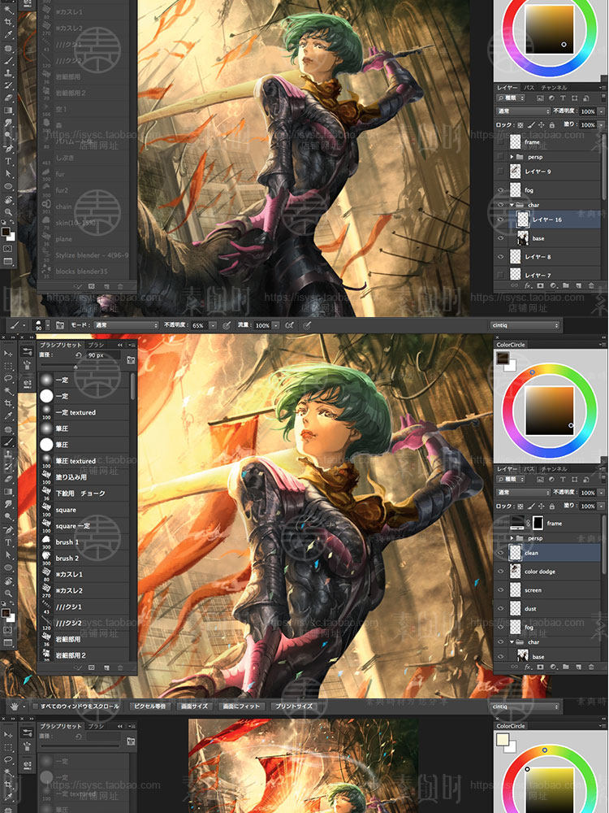Hide the 'clean' layer with its eye icon
Viewport: 609px width, 813px height.
pos(501,553)
